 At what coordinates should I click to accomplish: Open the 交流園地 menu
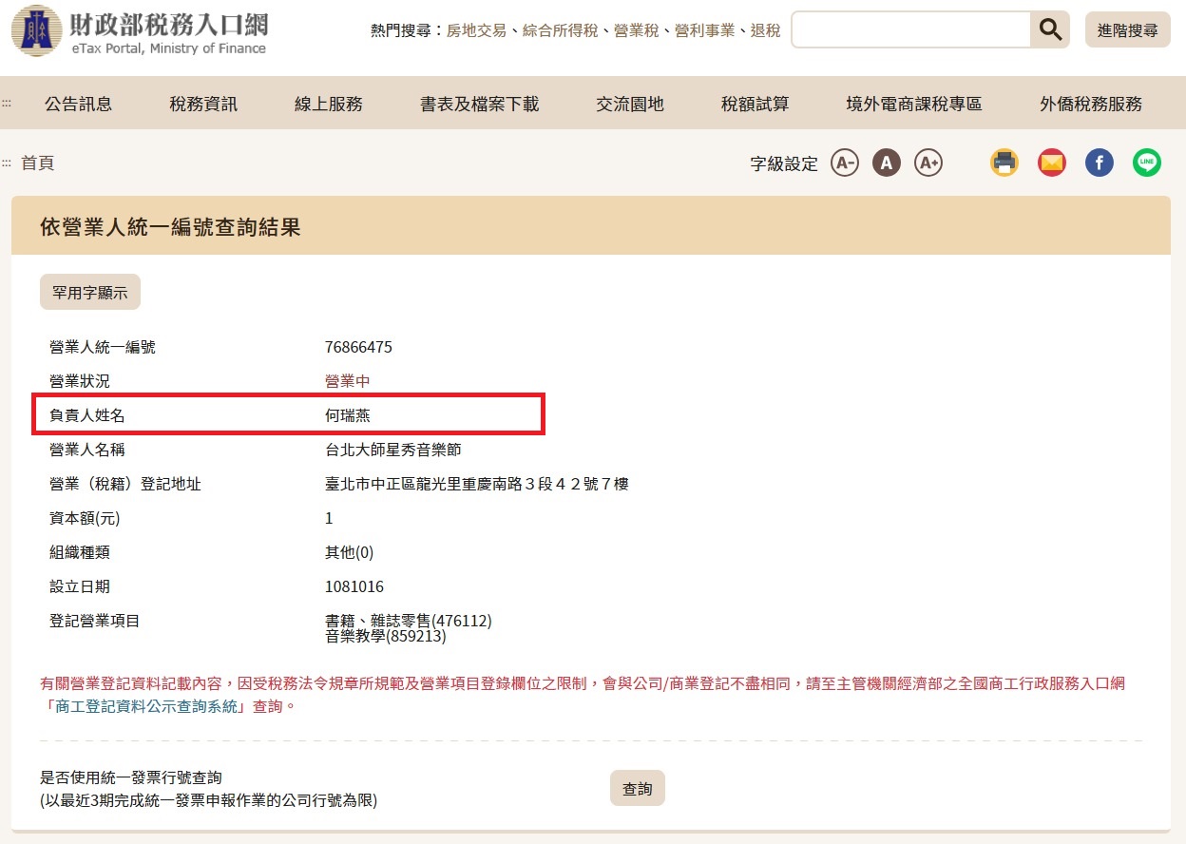tap(630, 104)
